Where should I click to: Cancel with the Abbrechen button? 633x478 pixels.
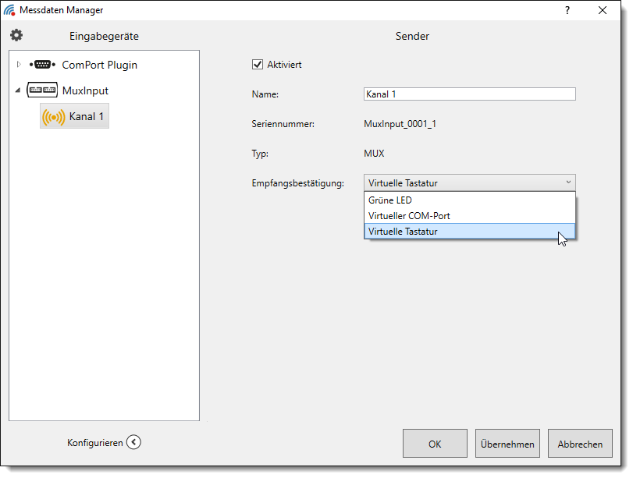click(x=579, y=444)
